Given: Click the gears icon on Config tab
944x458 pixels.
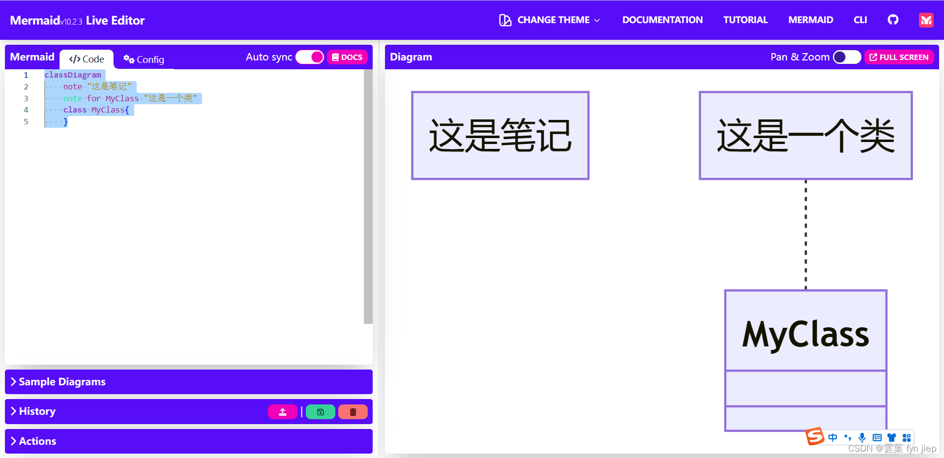Looking at the screenshot, I should coord(129,59).
